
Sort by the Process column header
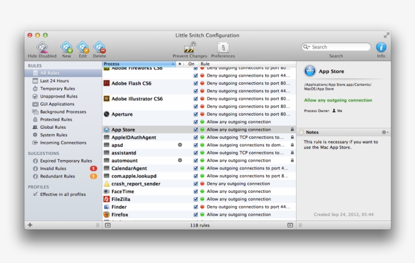[137, 64]
